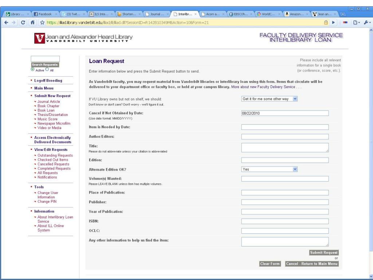Click the Submit Request button

coord(324,253)
